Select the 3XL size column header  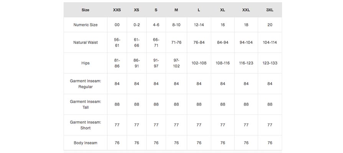(270, 10)
